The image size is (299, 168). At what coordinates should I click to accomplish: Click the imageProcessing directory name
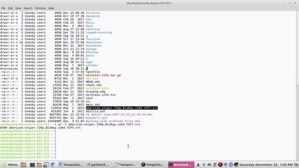click(99, 33)
